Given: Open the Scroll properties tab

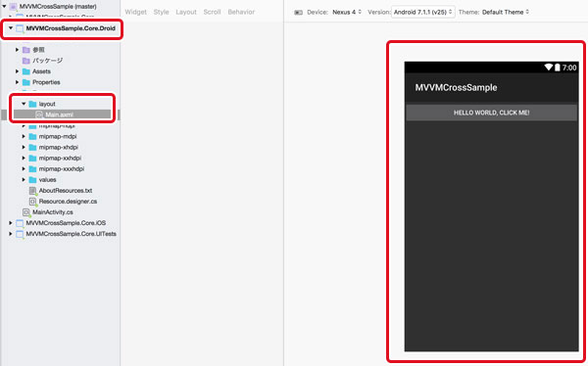Looking at the screenshot, I should point(212,12).
